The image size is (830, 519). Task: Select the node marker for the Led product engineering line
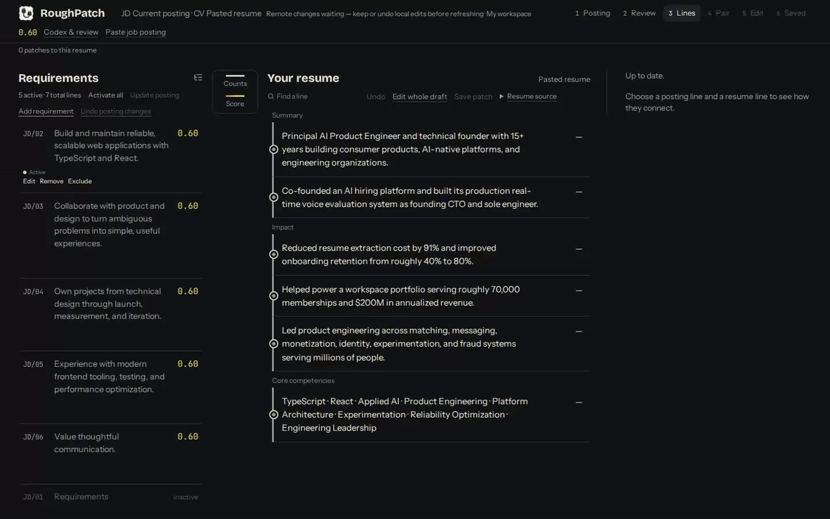274,344
